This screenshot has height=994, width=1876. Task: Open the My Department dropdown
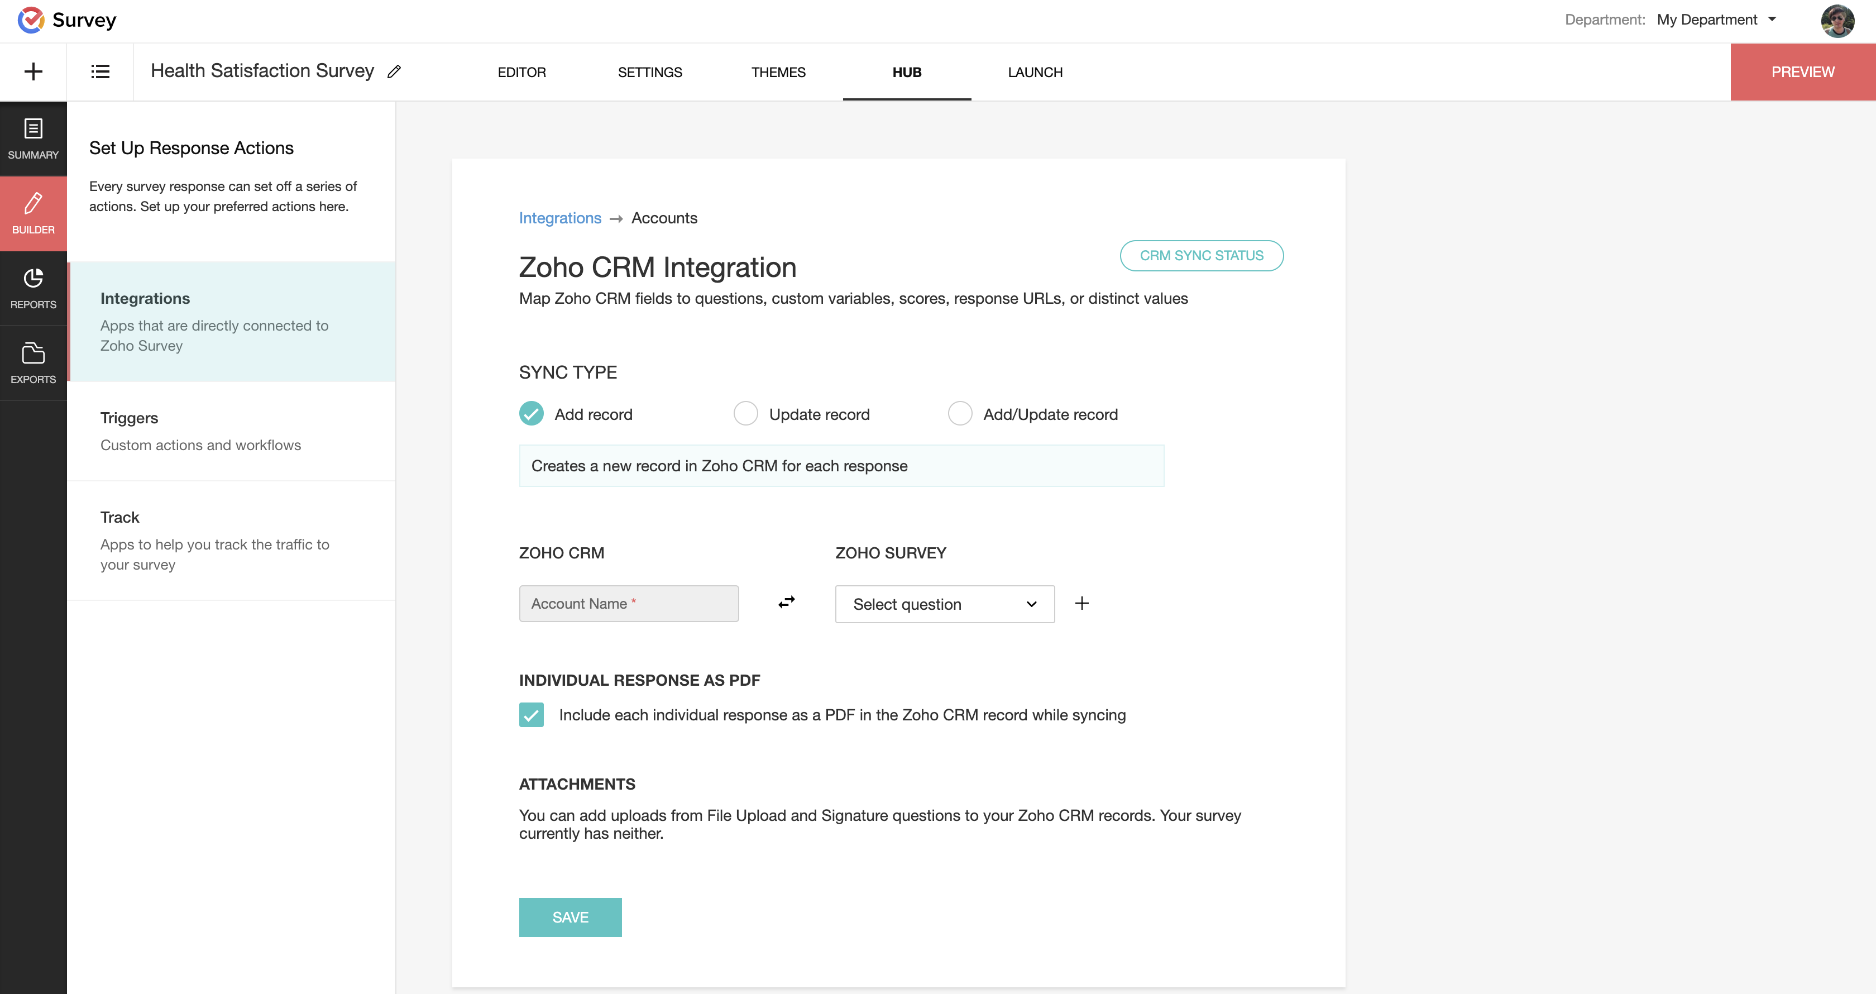tap(1716, 20)
